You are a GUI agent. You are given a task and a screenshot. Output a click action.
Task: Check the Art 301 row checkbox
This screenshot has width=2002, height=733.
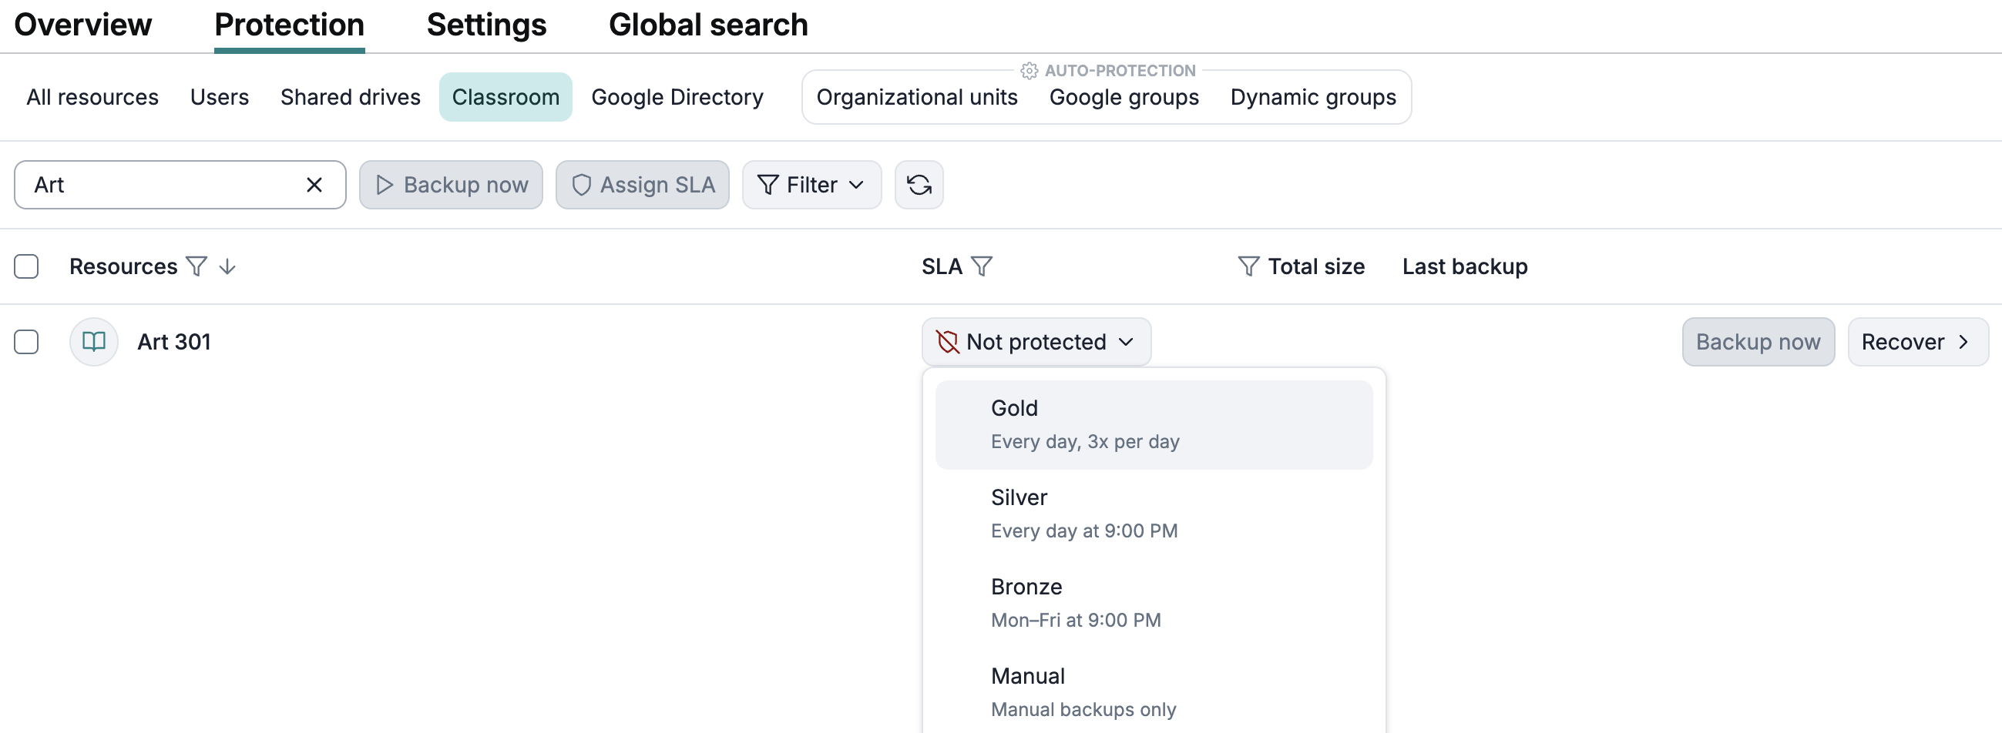point(26,342)
